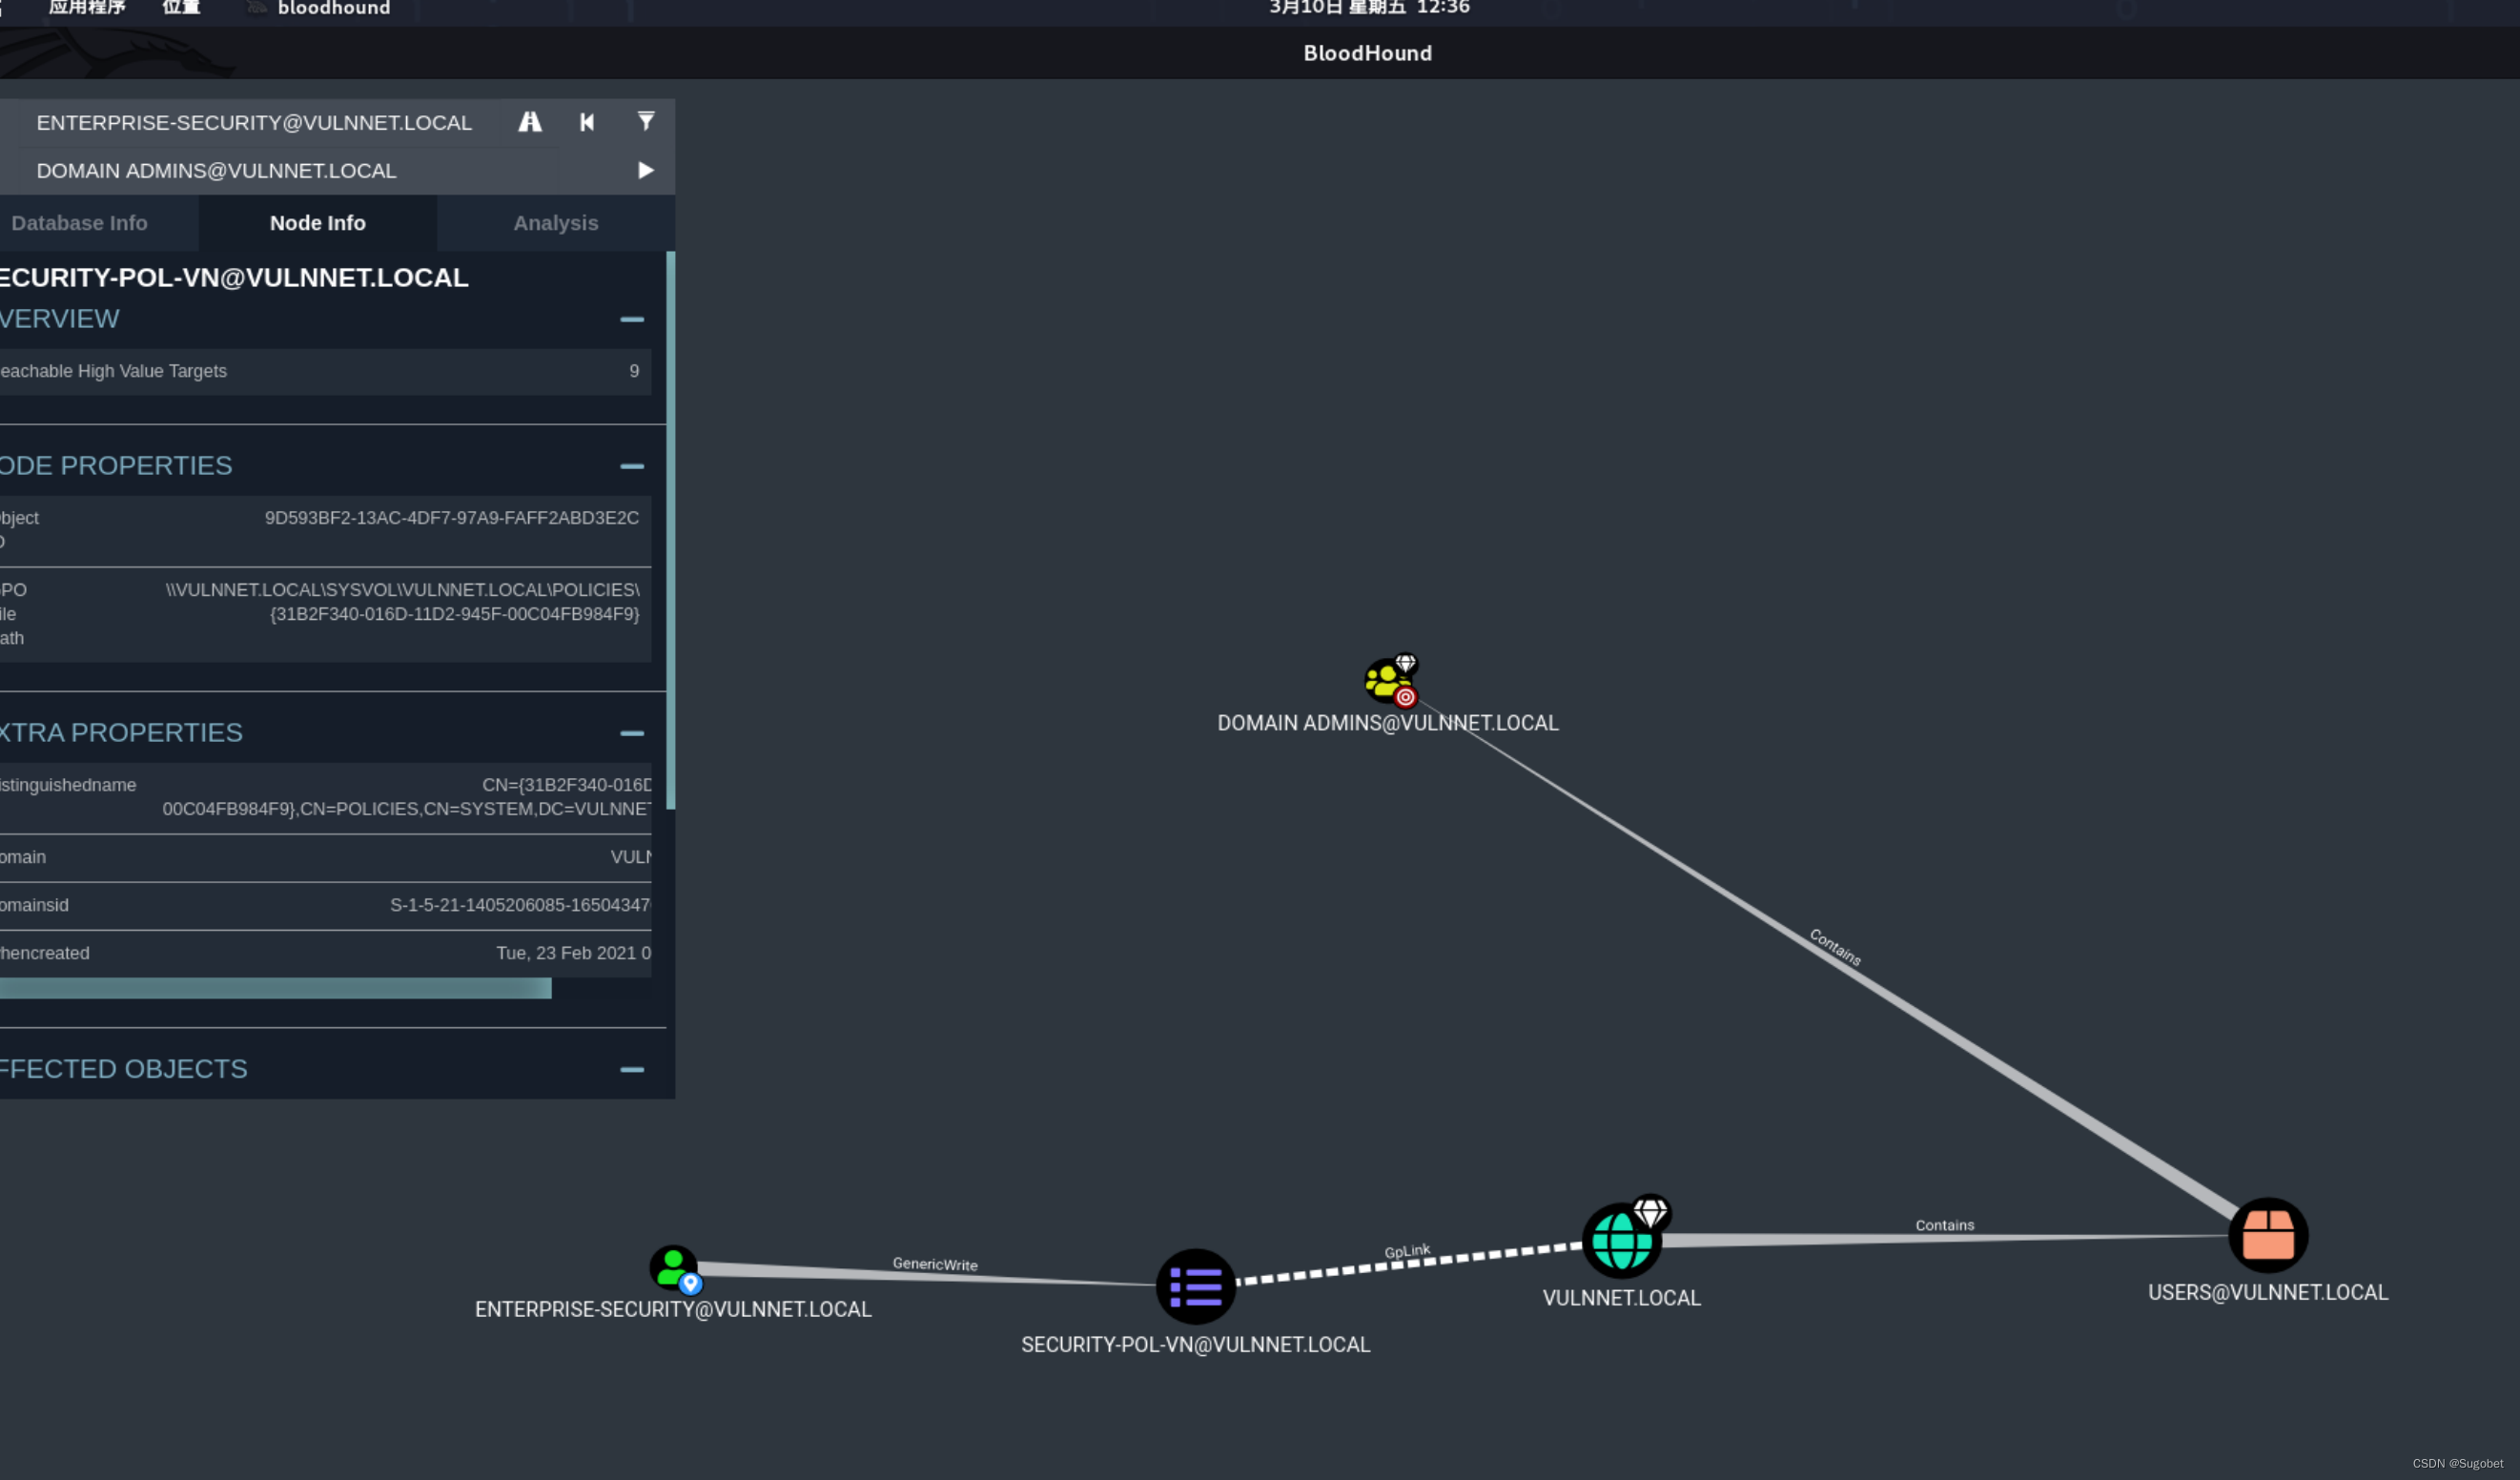
Task: Select the ENTERPRISE-SECURITY user node icon
Action: (x=674, y=1268)
